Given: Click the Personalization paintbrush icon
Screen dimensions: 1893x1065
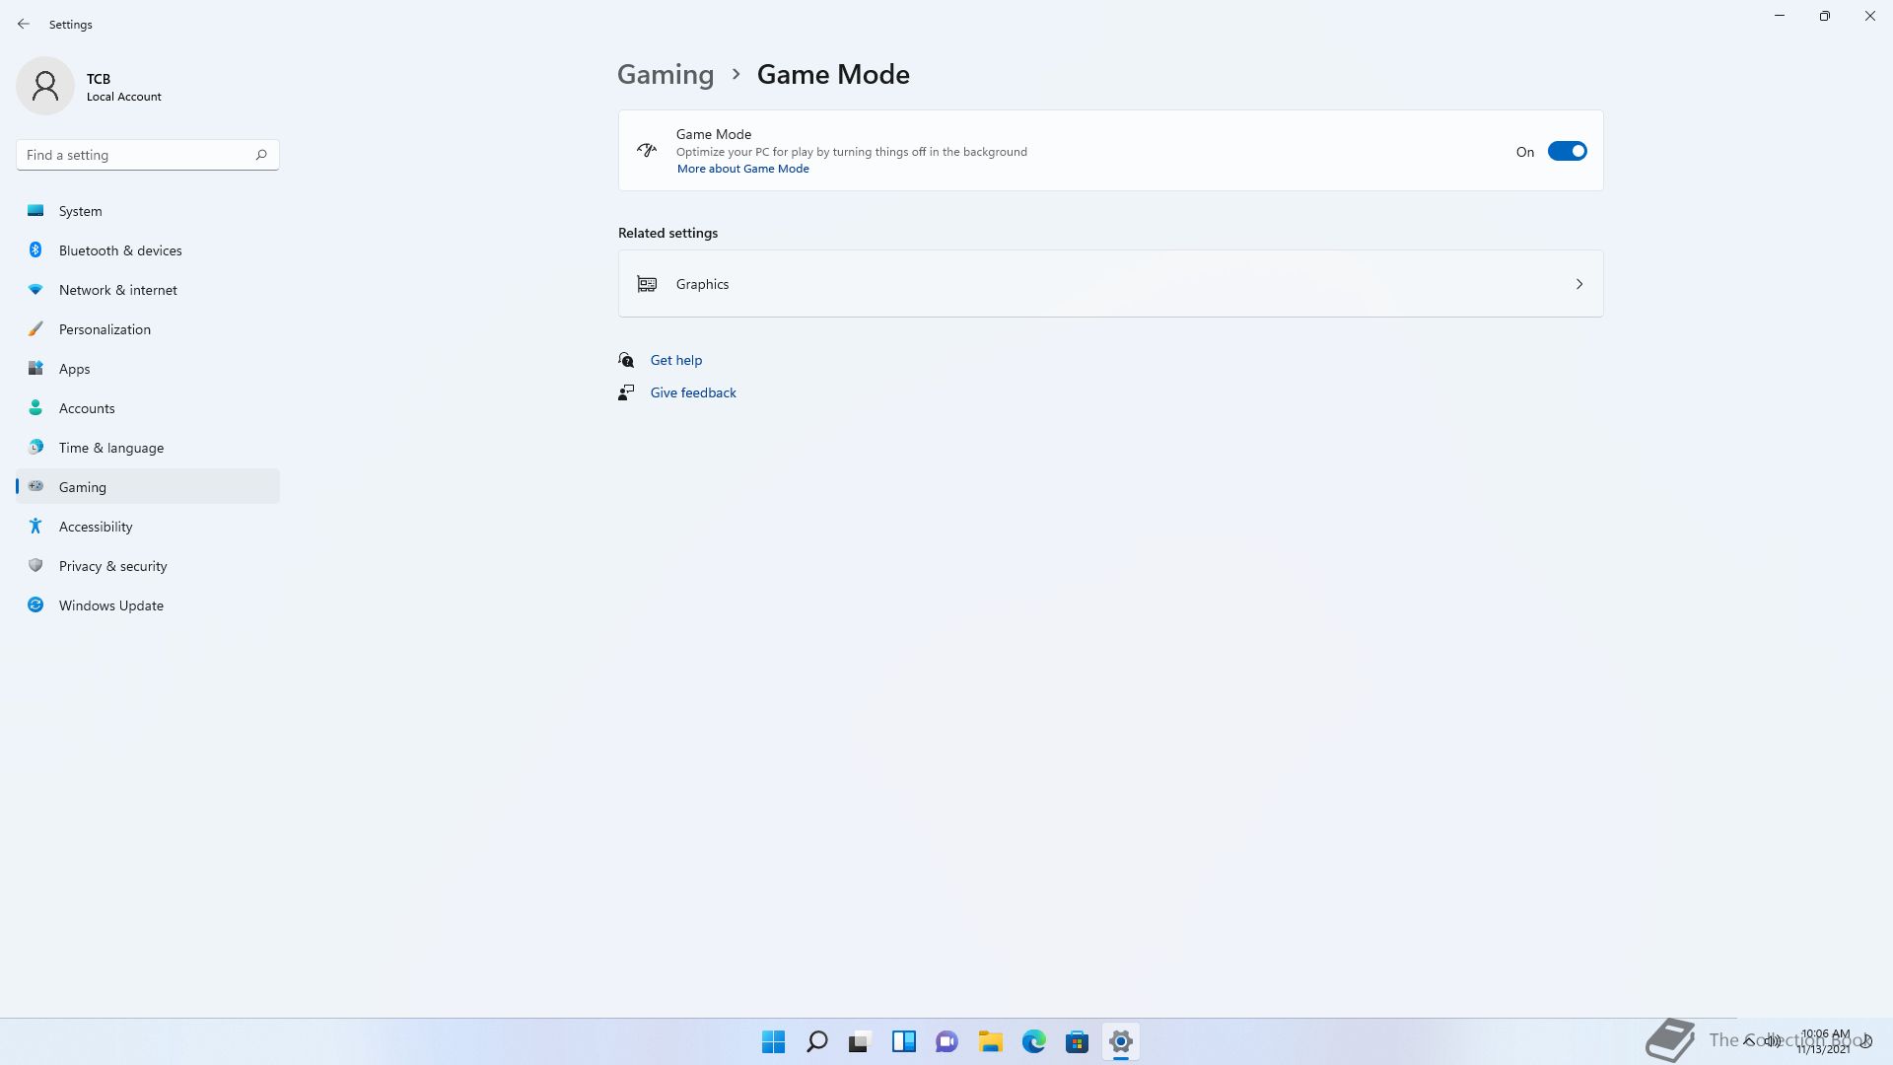Looking at the screenshot, I should pyautogui.click(x=35, y=328).
